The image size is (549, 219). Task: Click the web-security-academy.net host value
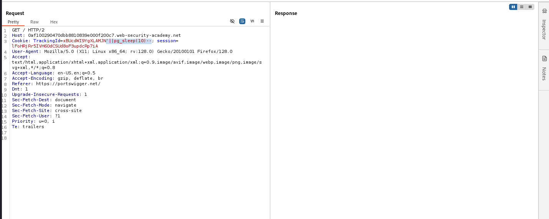[x=104, y=35]
